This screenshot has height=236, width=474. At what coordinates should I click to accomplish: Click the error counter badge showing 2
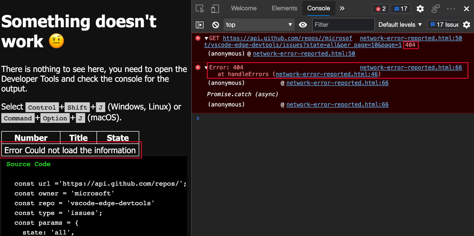coord(381,8)
